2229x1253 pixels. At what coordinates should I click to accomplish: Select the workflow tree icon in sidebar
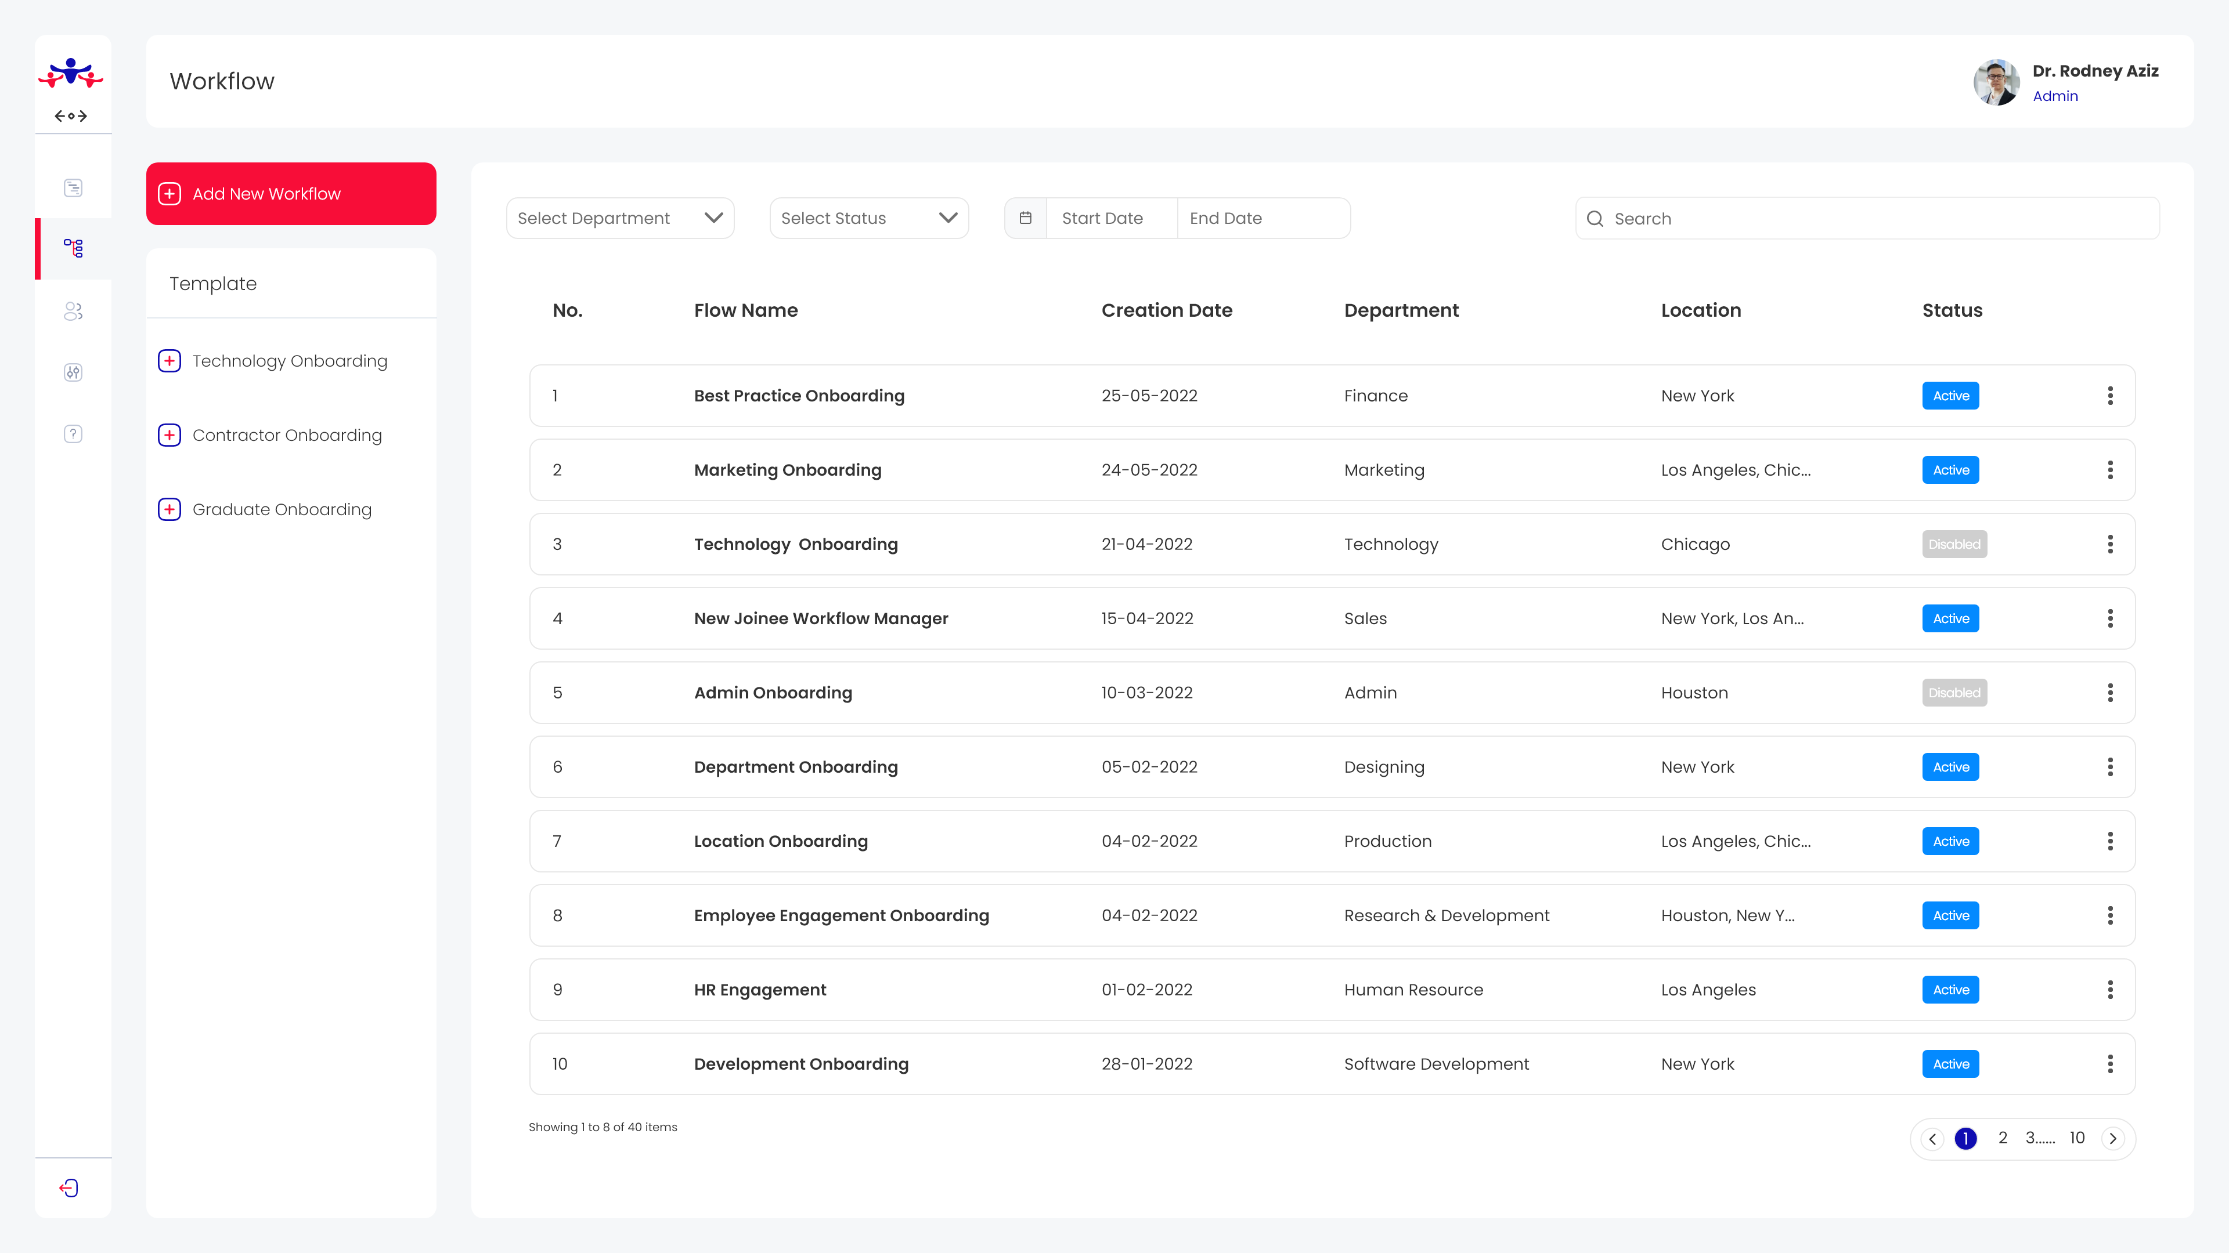[73, 248]
